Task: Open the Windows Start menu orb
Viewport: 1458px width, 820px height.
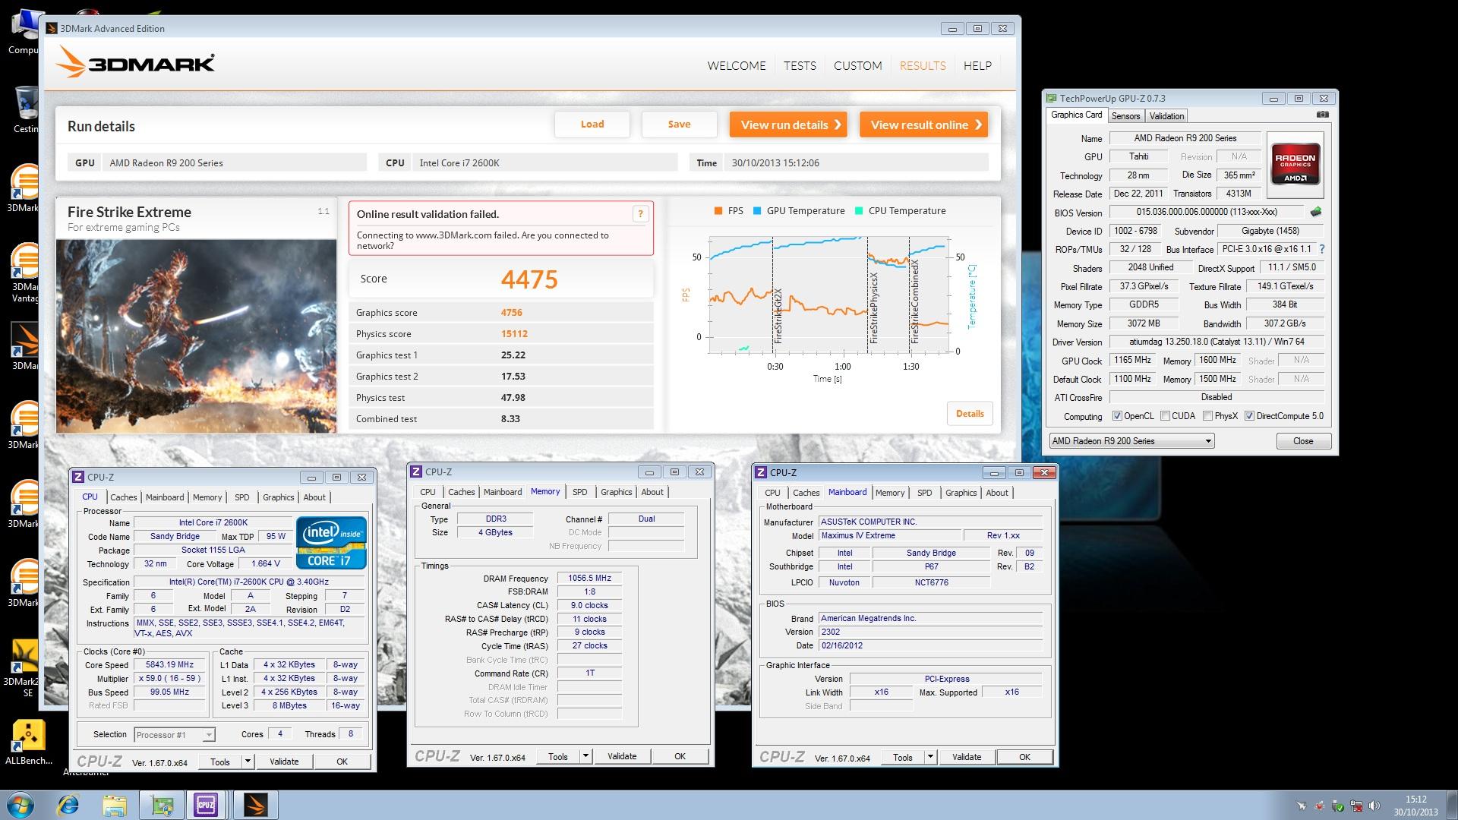Action: (x=21, y=805)
